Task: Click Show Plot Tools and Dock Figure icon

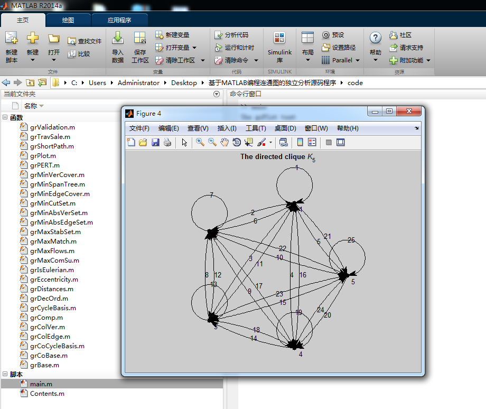Action: 341,142
